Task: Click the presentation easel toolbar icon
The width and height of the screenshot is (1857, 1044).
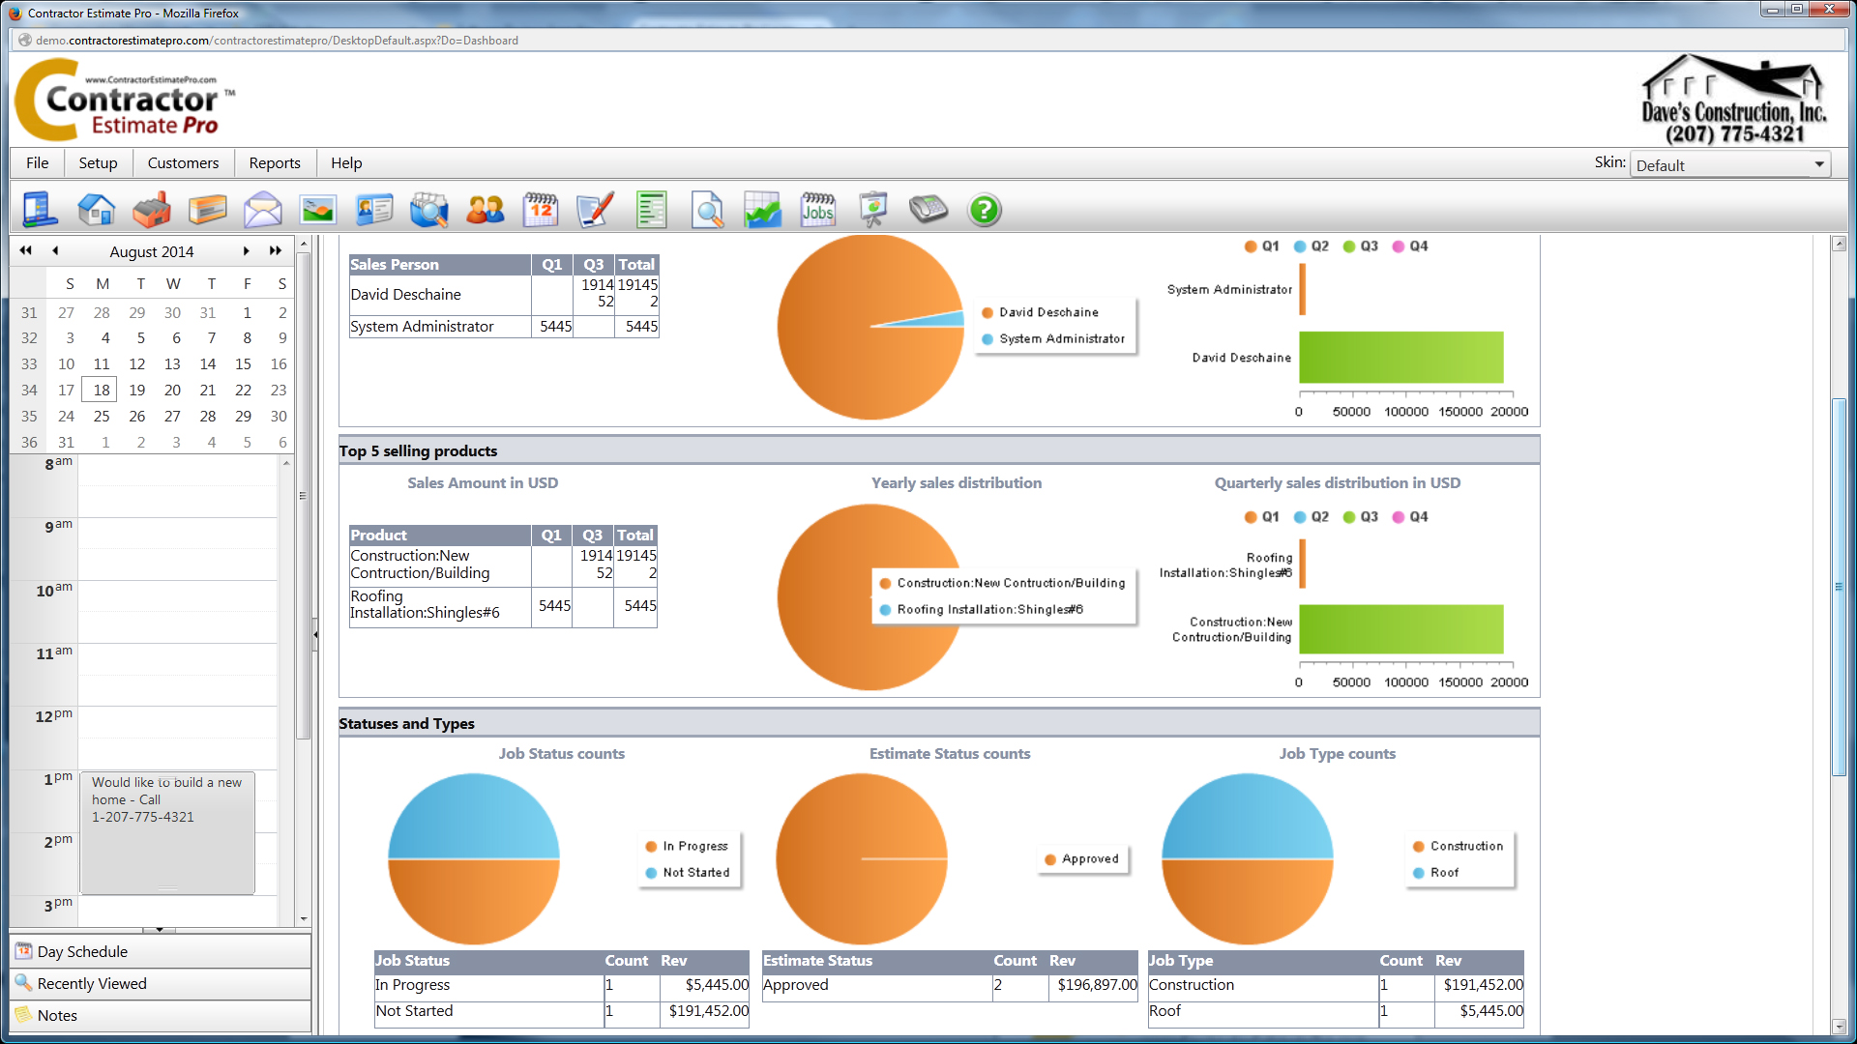Action: point(873,209)
